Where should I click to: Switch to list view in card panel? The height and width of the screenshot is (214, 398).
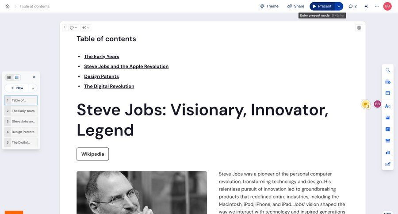[17, 77]
